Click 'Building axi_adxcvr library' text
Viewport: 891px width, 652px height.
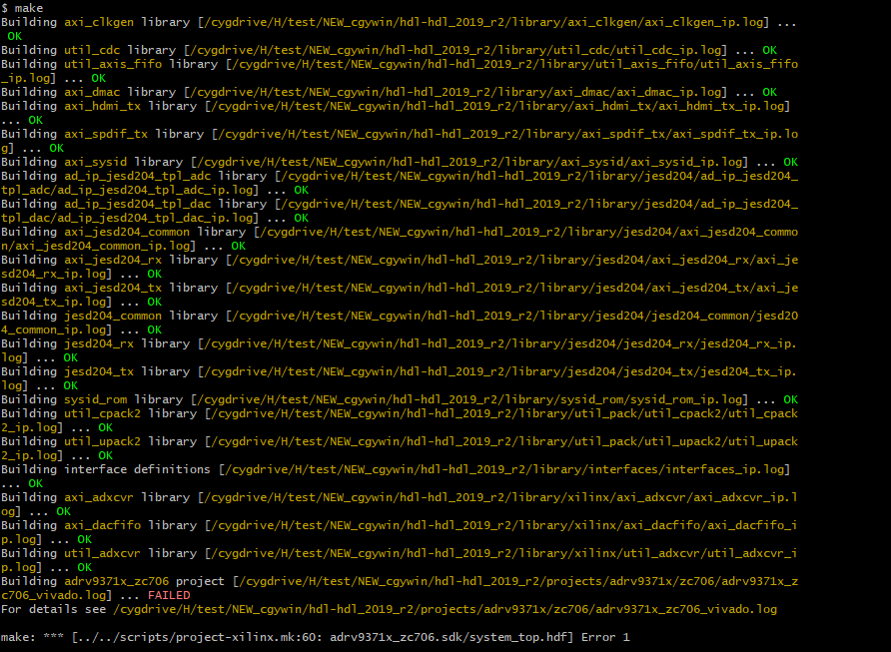coord(96,497)
